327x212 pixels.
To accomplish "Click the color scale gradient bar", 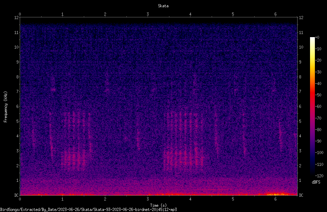I will tap(312, 106).
